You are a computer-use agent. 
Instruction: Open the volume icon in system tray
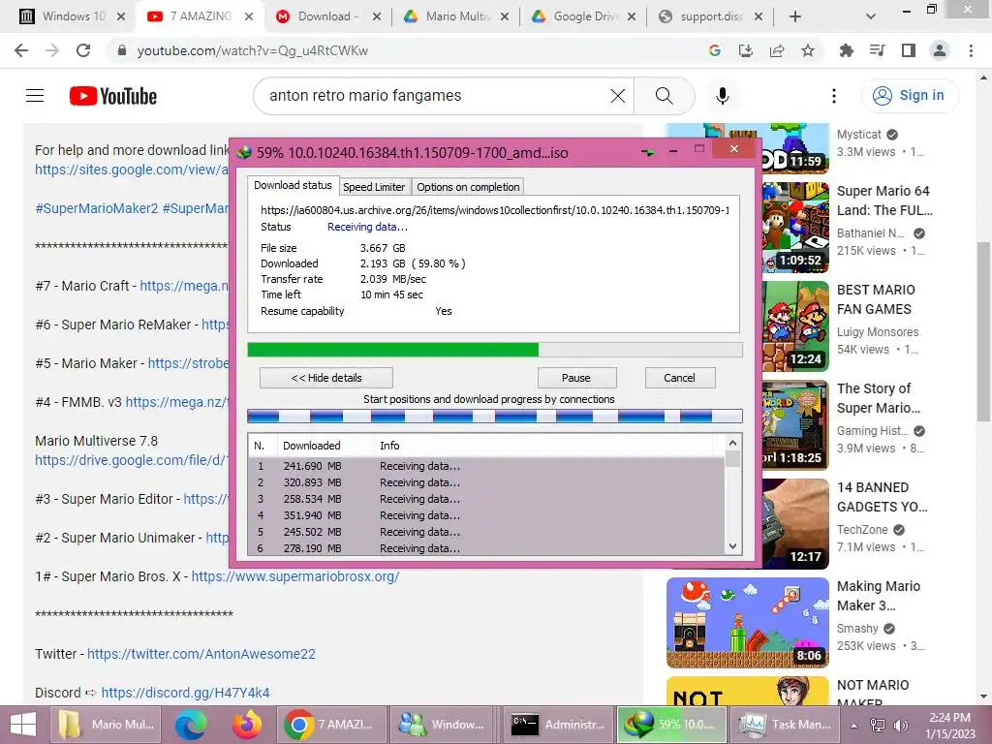[x=900, y=725]
